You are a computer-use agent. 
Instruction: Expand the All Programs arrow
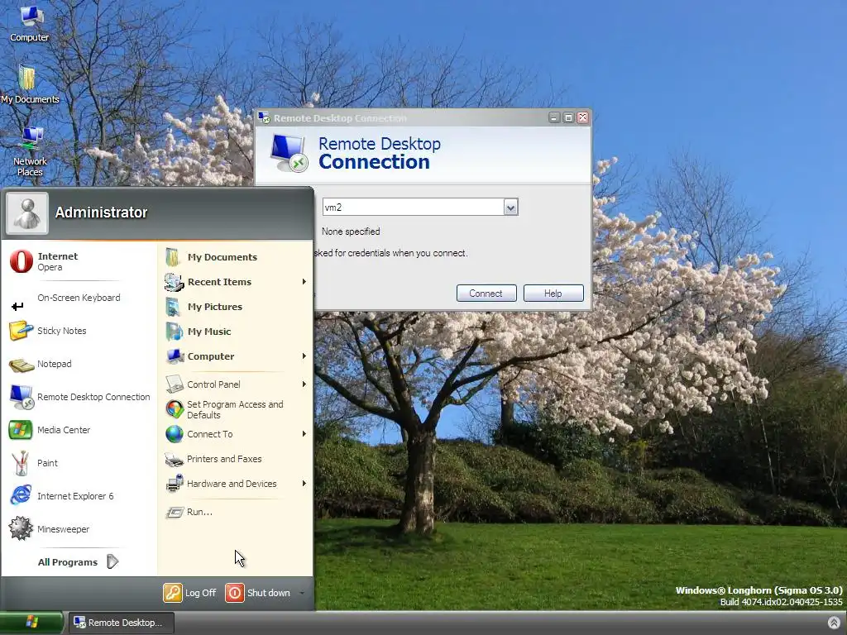pos(112,561)
